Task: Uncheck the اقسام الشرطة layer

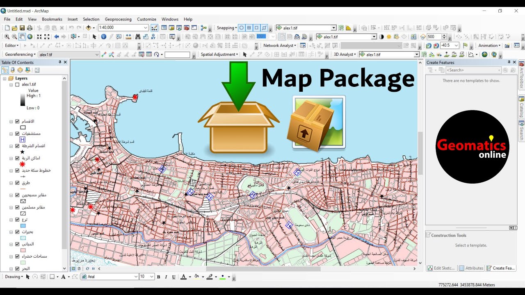Action: pyautogui.click(x=17, y=146)
